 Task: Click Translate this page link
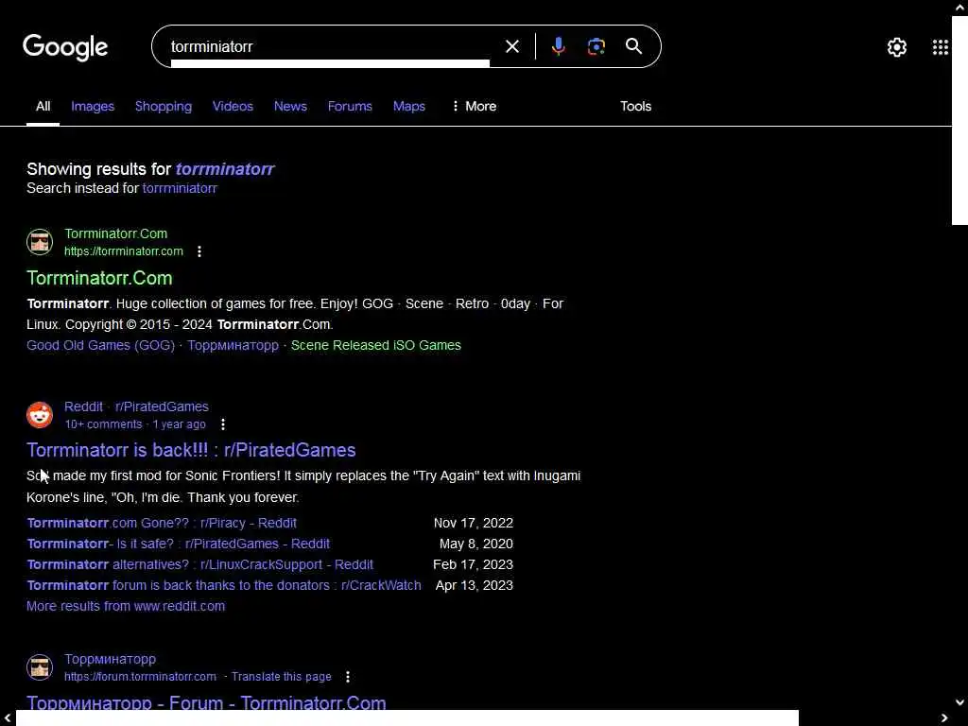[x=282, y=677]
